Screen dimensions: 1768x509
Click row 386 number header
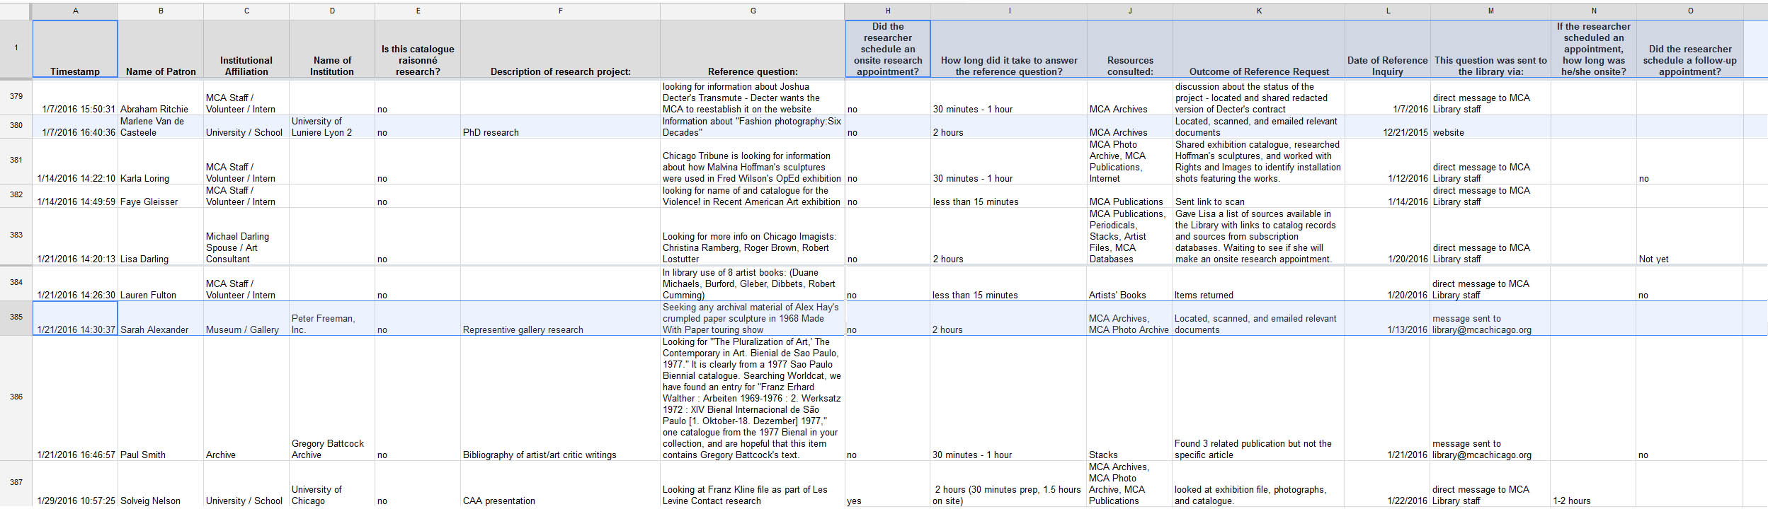[x=16, y=397]
